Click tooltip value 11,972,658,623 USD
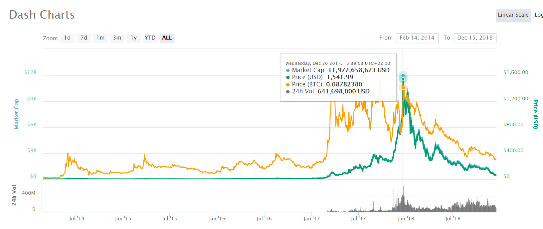 (x=359, y=70)
